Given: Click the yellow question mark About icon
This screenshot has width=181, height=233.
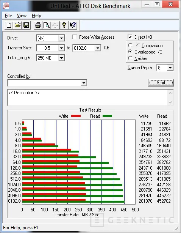Looking at the screenshot, I should click(64, 25).
